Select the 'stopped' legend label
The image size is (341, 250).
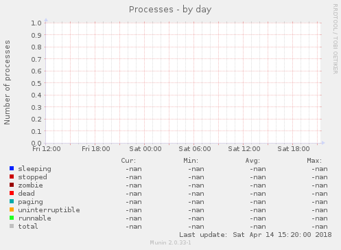32,177
